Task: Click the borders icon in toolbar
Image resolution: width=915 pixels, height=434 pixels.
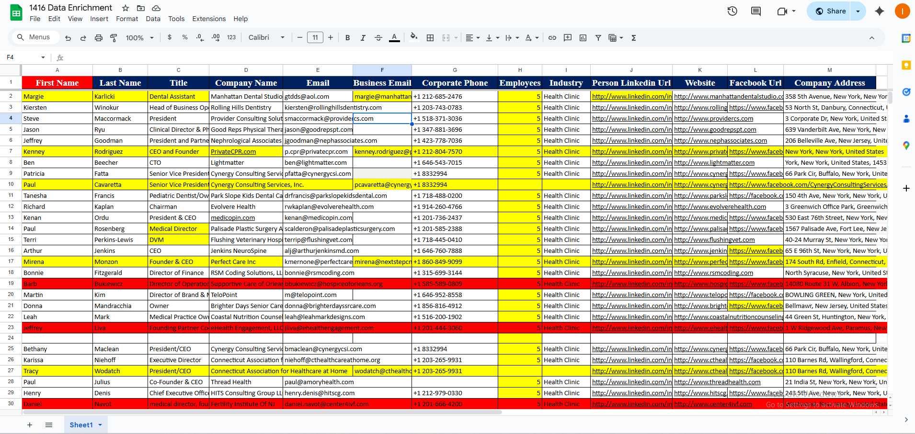Action: [x=430, y=38]
